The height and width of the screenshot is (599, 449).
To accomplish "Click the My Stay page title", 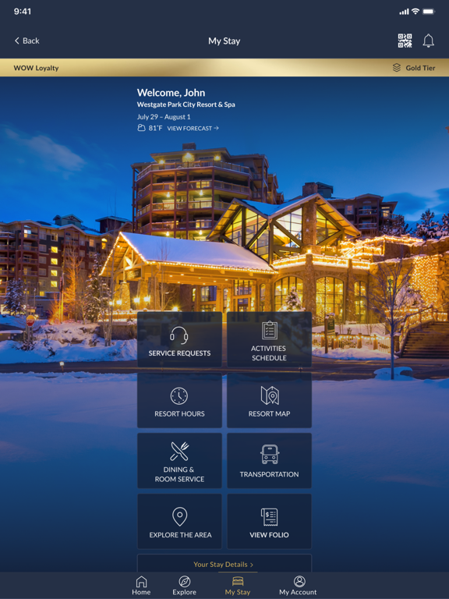I will coord(224,41).
